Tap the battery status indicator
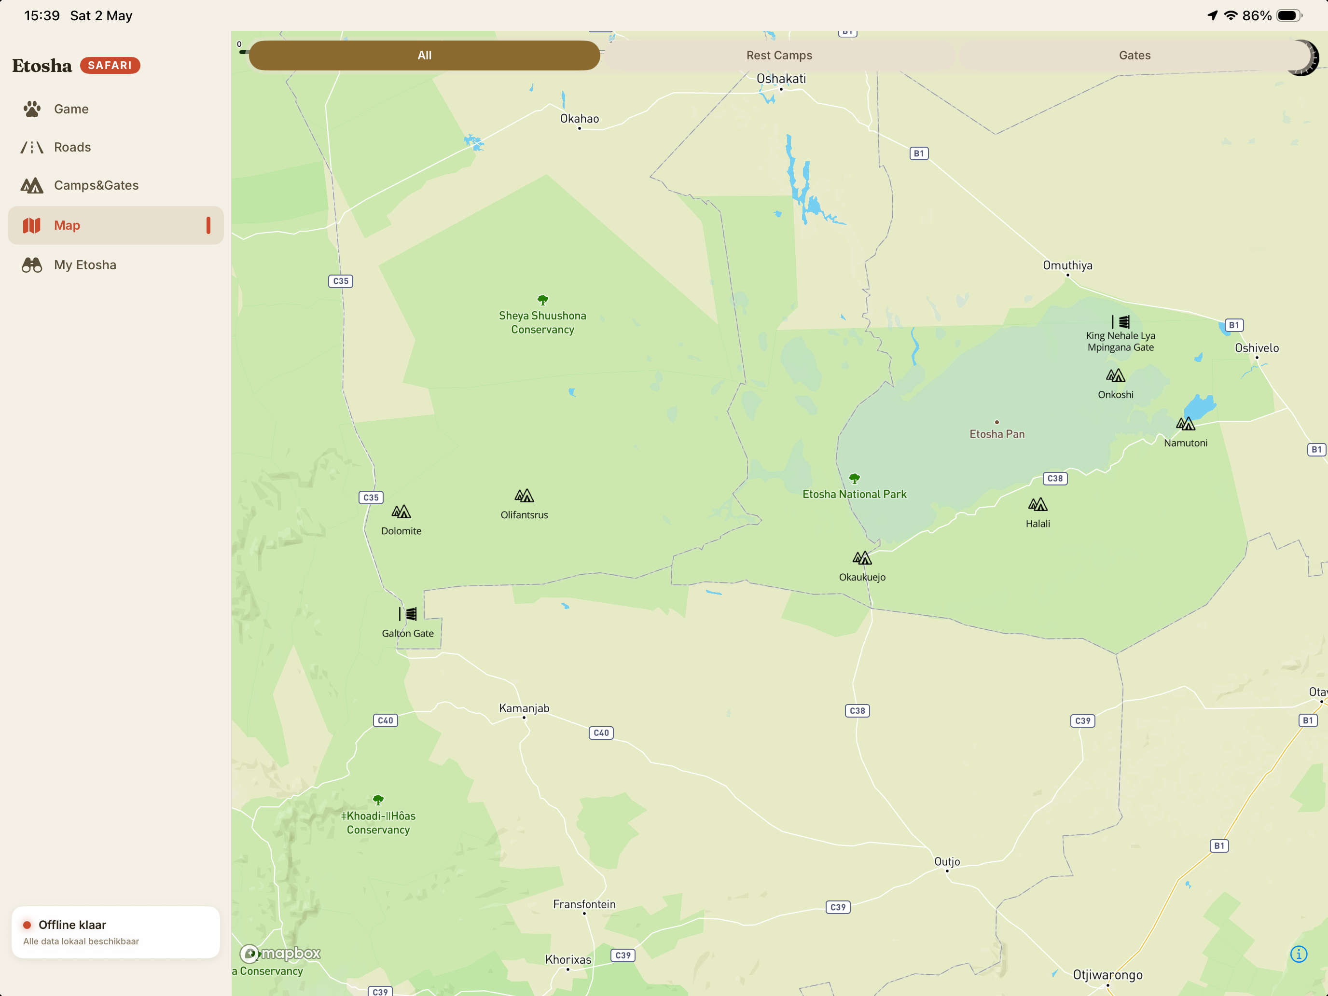The height and width of the screenshot is (996, 1328). [x=1289, y=15]
